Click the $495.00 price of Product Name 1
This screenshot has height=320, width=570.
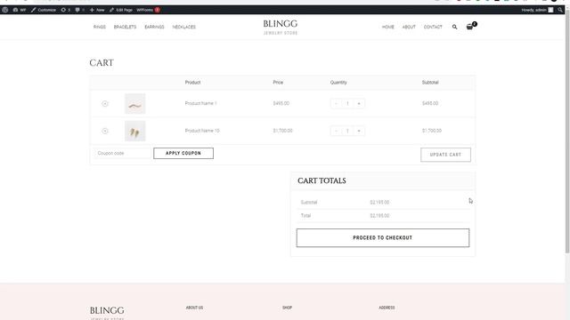pyautogui.click(x=281, y=103)
